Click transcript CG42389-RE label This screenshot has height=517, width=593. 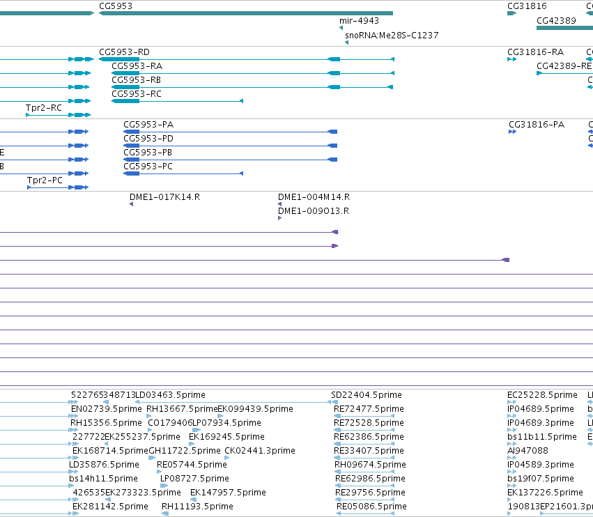coord(564,65)
